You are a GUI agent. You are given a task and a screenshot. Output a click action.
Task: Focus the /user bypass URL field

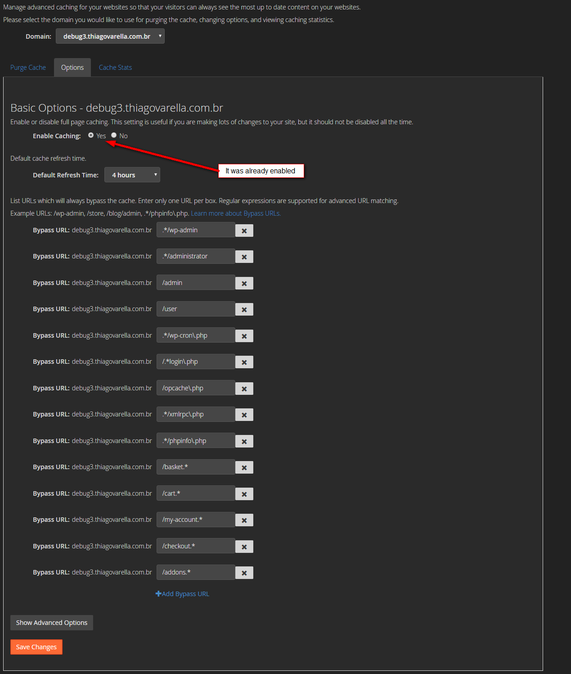(x=196, y=309)
